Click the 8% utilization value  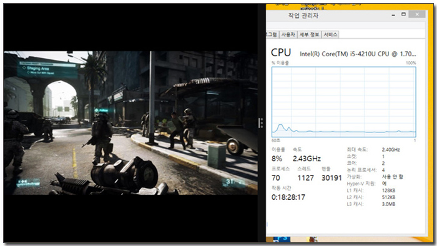tap(277, 159)
